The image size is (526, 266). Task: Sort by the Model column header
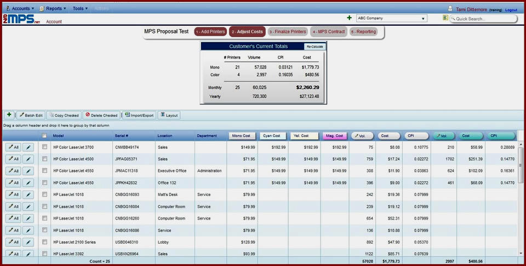point(59,136)
